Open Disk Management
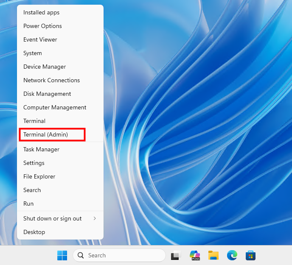 pyautogui.click(x=60, y=94)
